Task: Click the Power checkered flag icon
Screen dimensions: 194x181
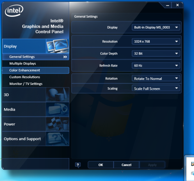Action: (x=58, y=124)
